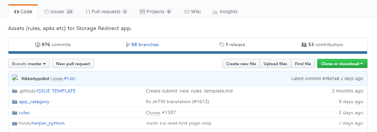Screen dimensions: 377x132
Task: Click the Issues exclamation icon
Action: [47, 12]
